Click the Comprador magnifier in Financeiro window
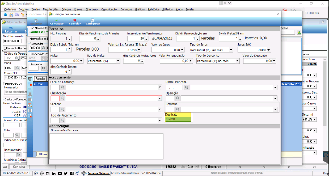The height and width of the screenshot is (176, 329). [x=44, y=68]
